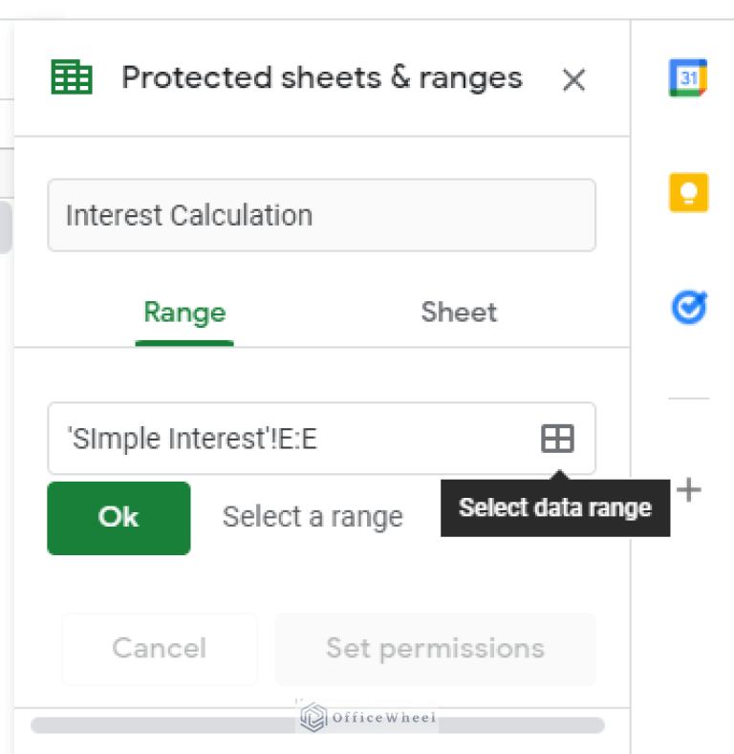The width and height of the screenshot is (734, 754).
Task: Click the 'SImple Interest'!E:E range field
Action: tap(321, 438)
